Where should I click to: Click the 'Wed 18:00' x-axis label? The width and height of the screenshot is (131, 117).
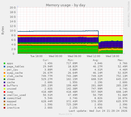[x=112, y=56]
